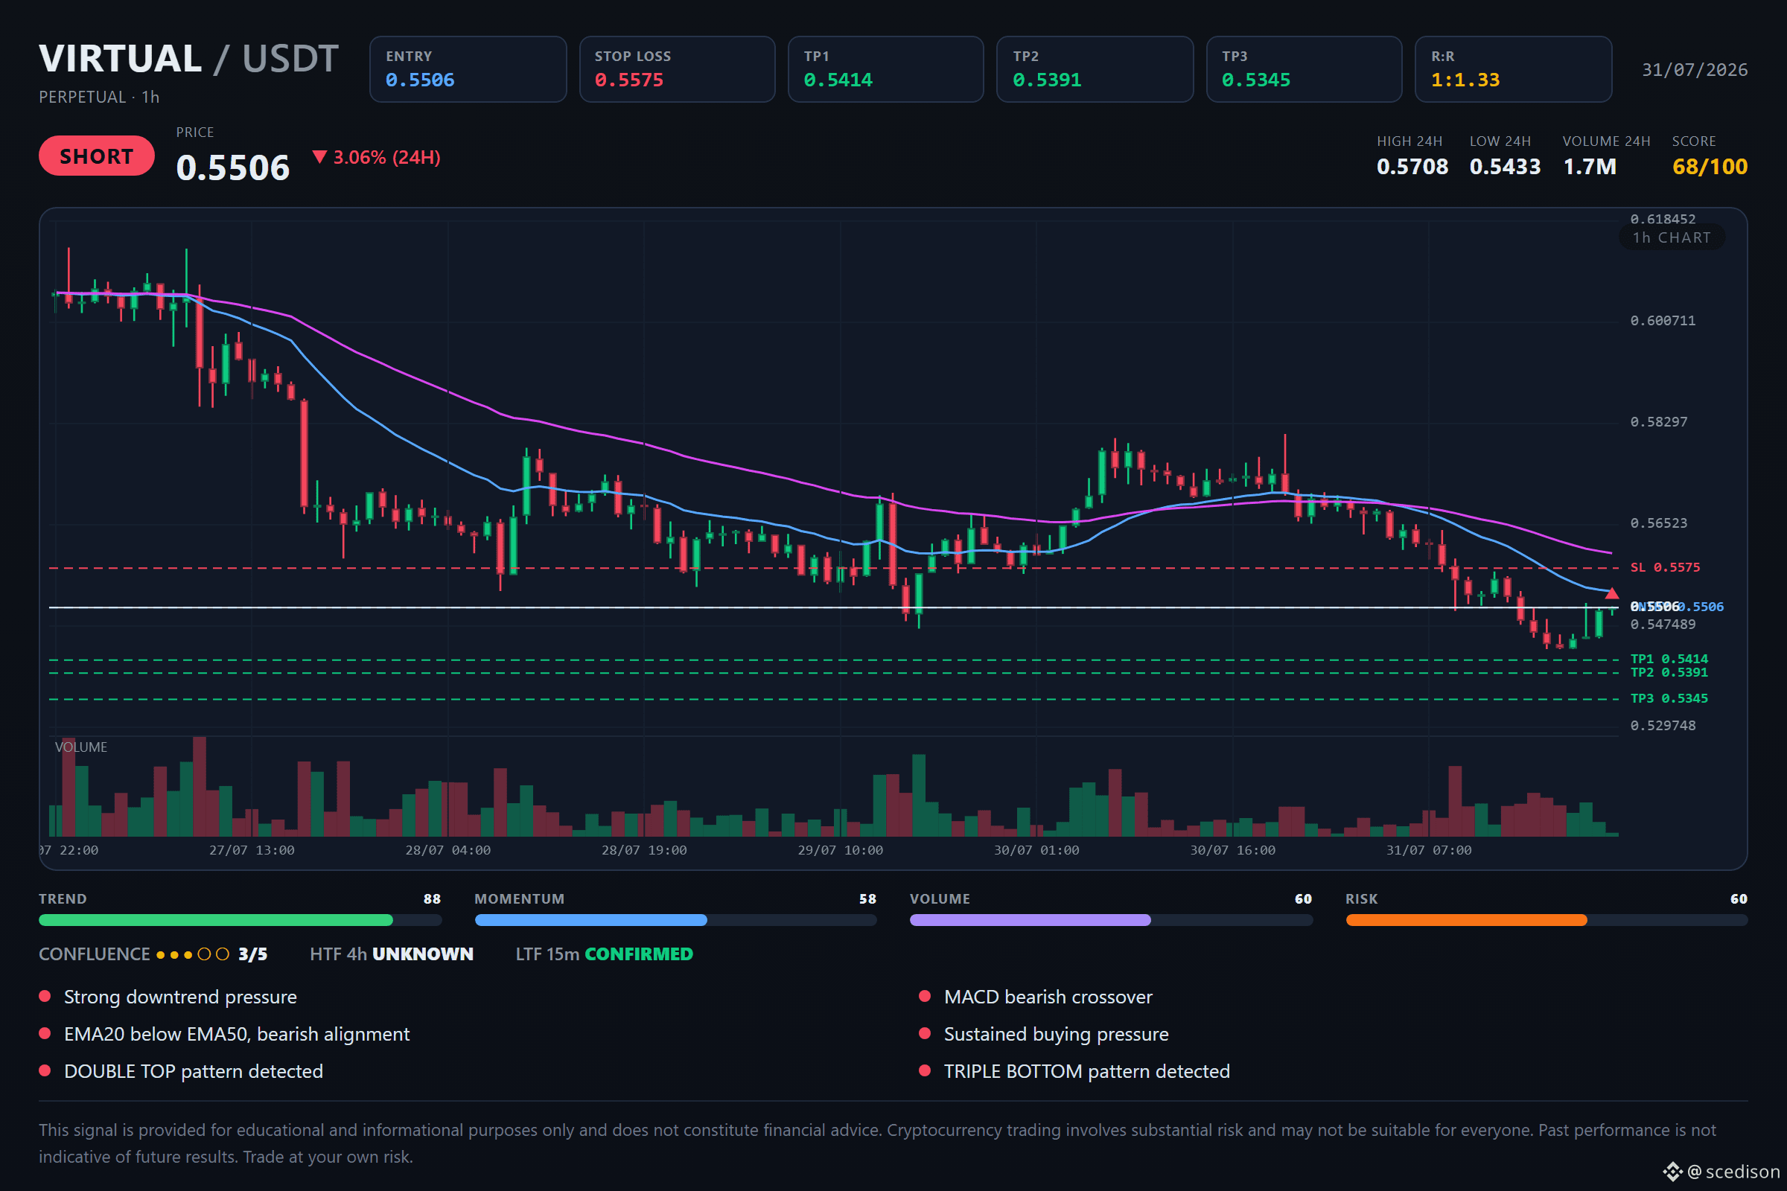Click the TP1 0.5414 label on the chart
Screen dimensions: 1787x1191
(1669, 660)
